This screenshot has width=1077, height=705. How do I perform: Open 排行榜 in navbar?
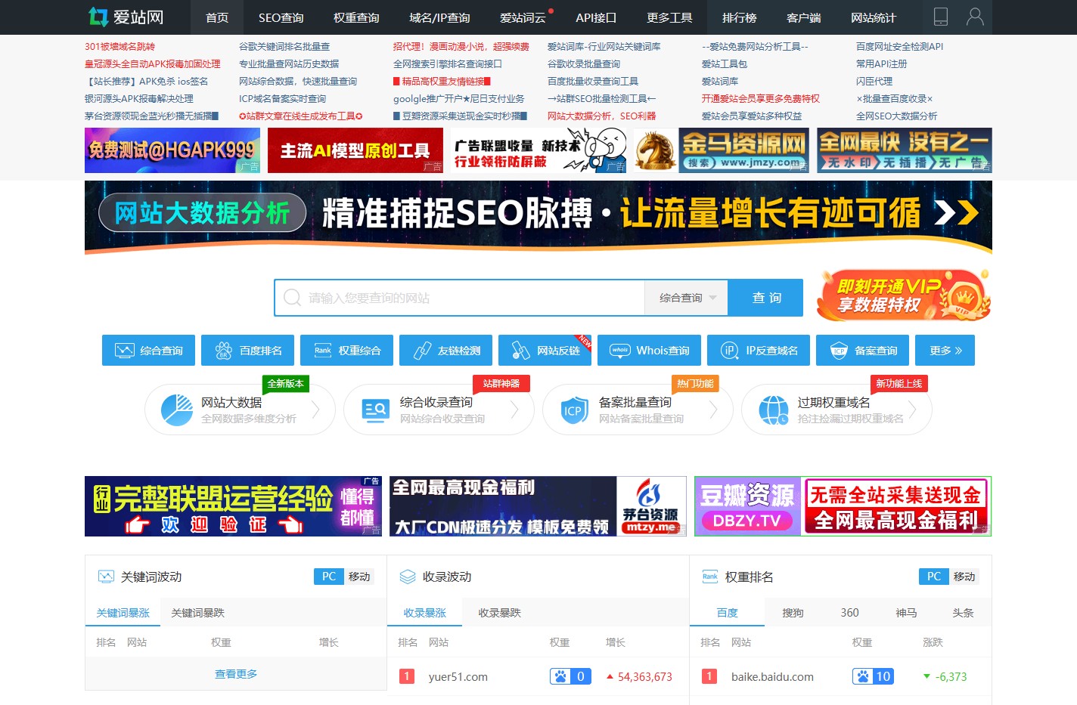pyautogui.click(x=739, y=17)
